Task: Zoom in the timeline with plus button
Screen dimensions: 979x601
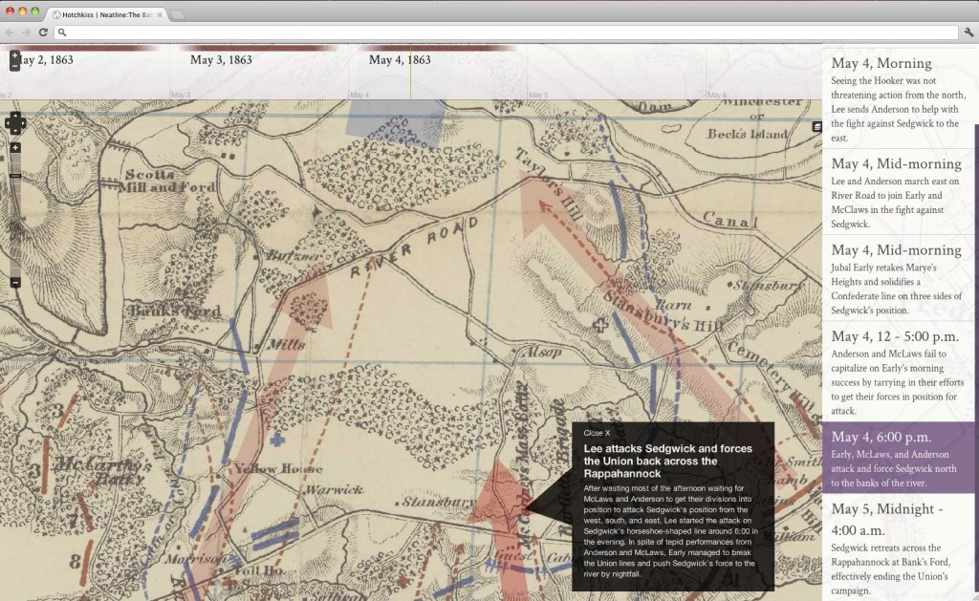Action: (15, 55)
